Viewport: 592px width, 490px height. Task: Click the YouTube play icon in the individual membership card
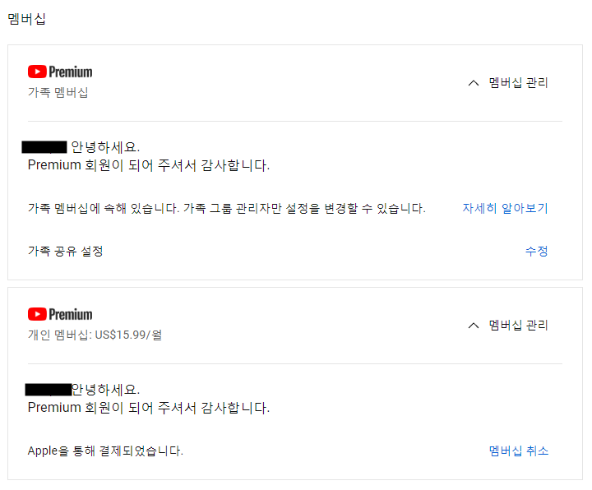coord(37,314)
